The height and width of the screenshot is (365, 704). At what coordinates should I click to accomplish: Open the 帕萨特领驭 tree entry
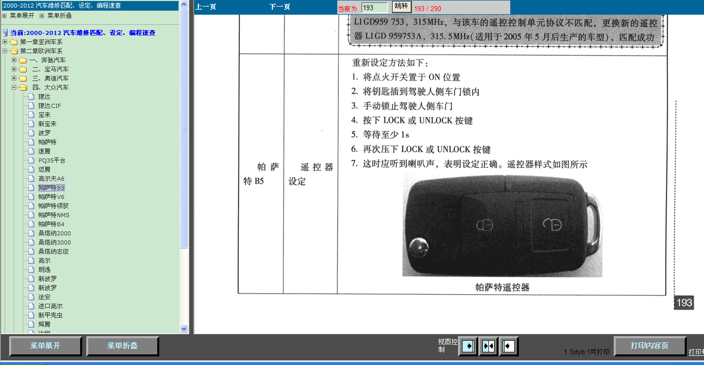53,206
